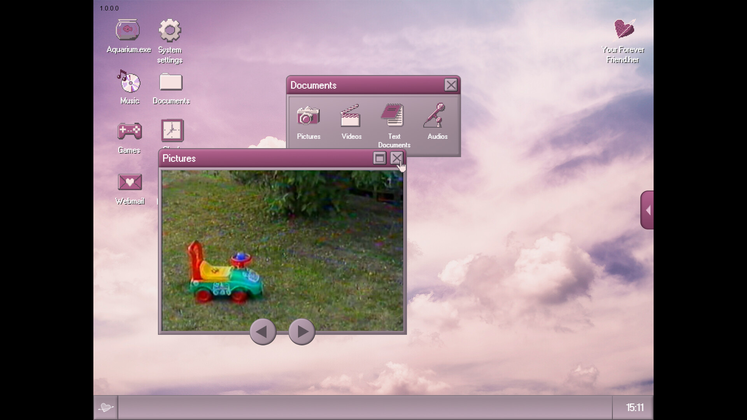Viewport: 747px width, 420px height.
Task: Open Pictures inside the Documents window
Action: pos(308,117)
